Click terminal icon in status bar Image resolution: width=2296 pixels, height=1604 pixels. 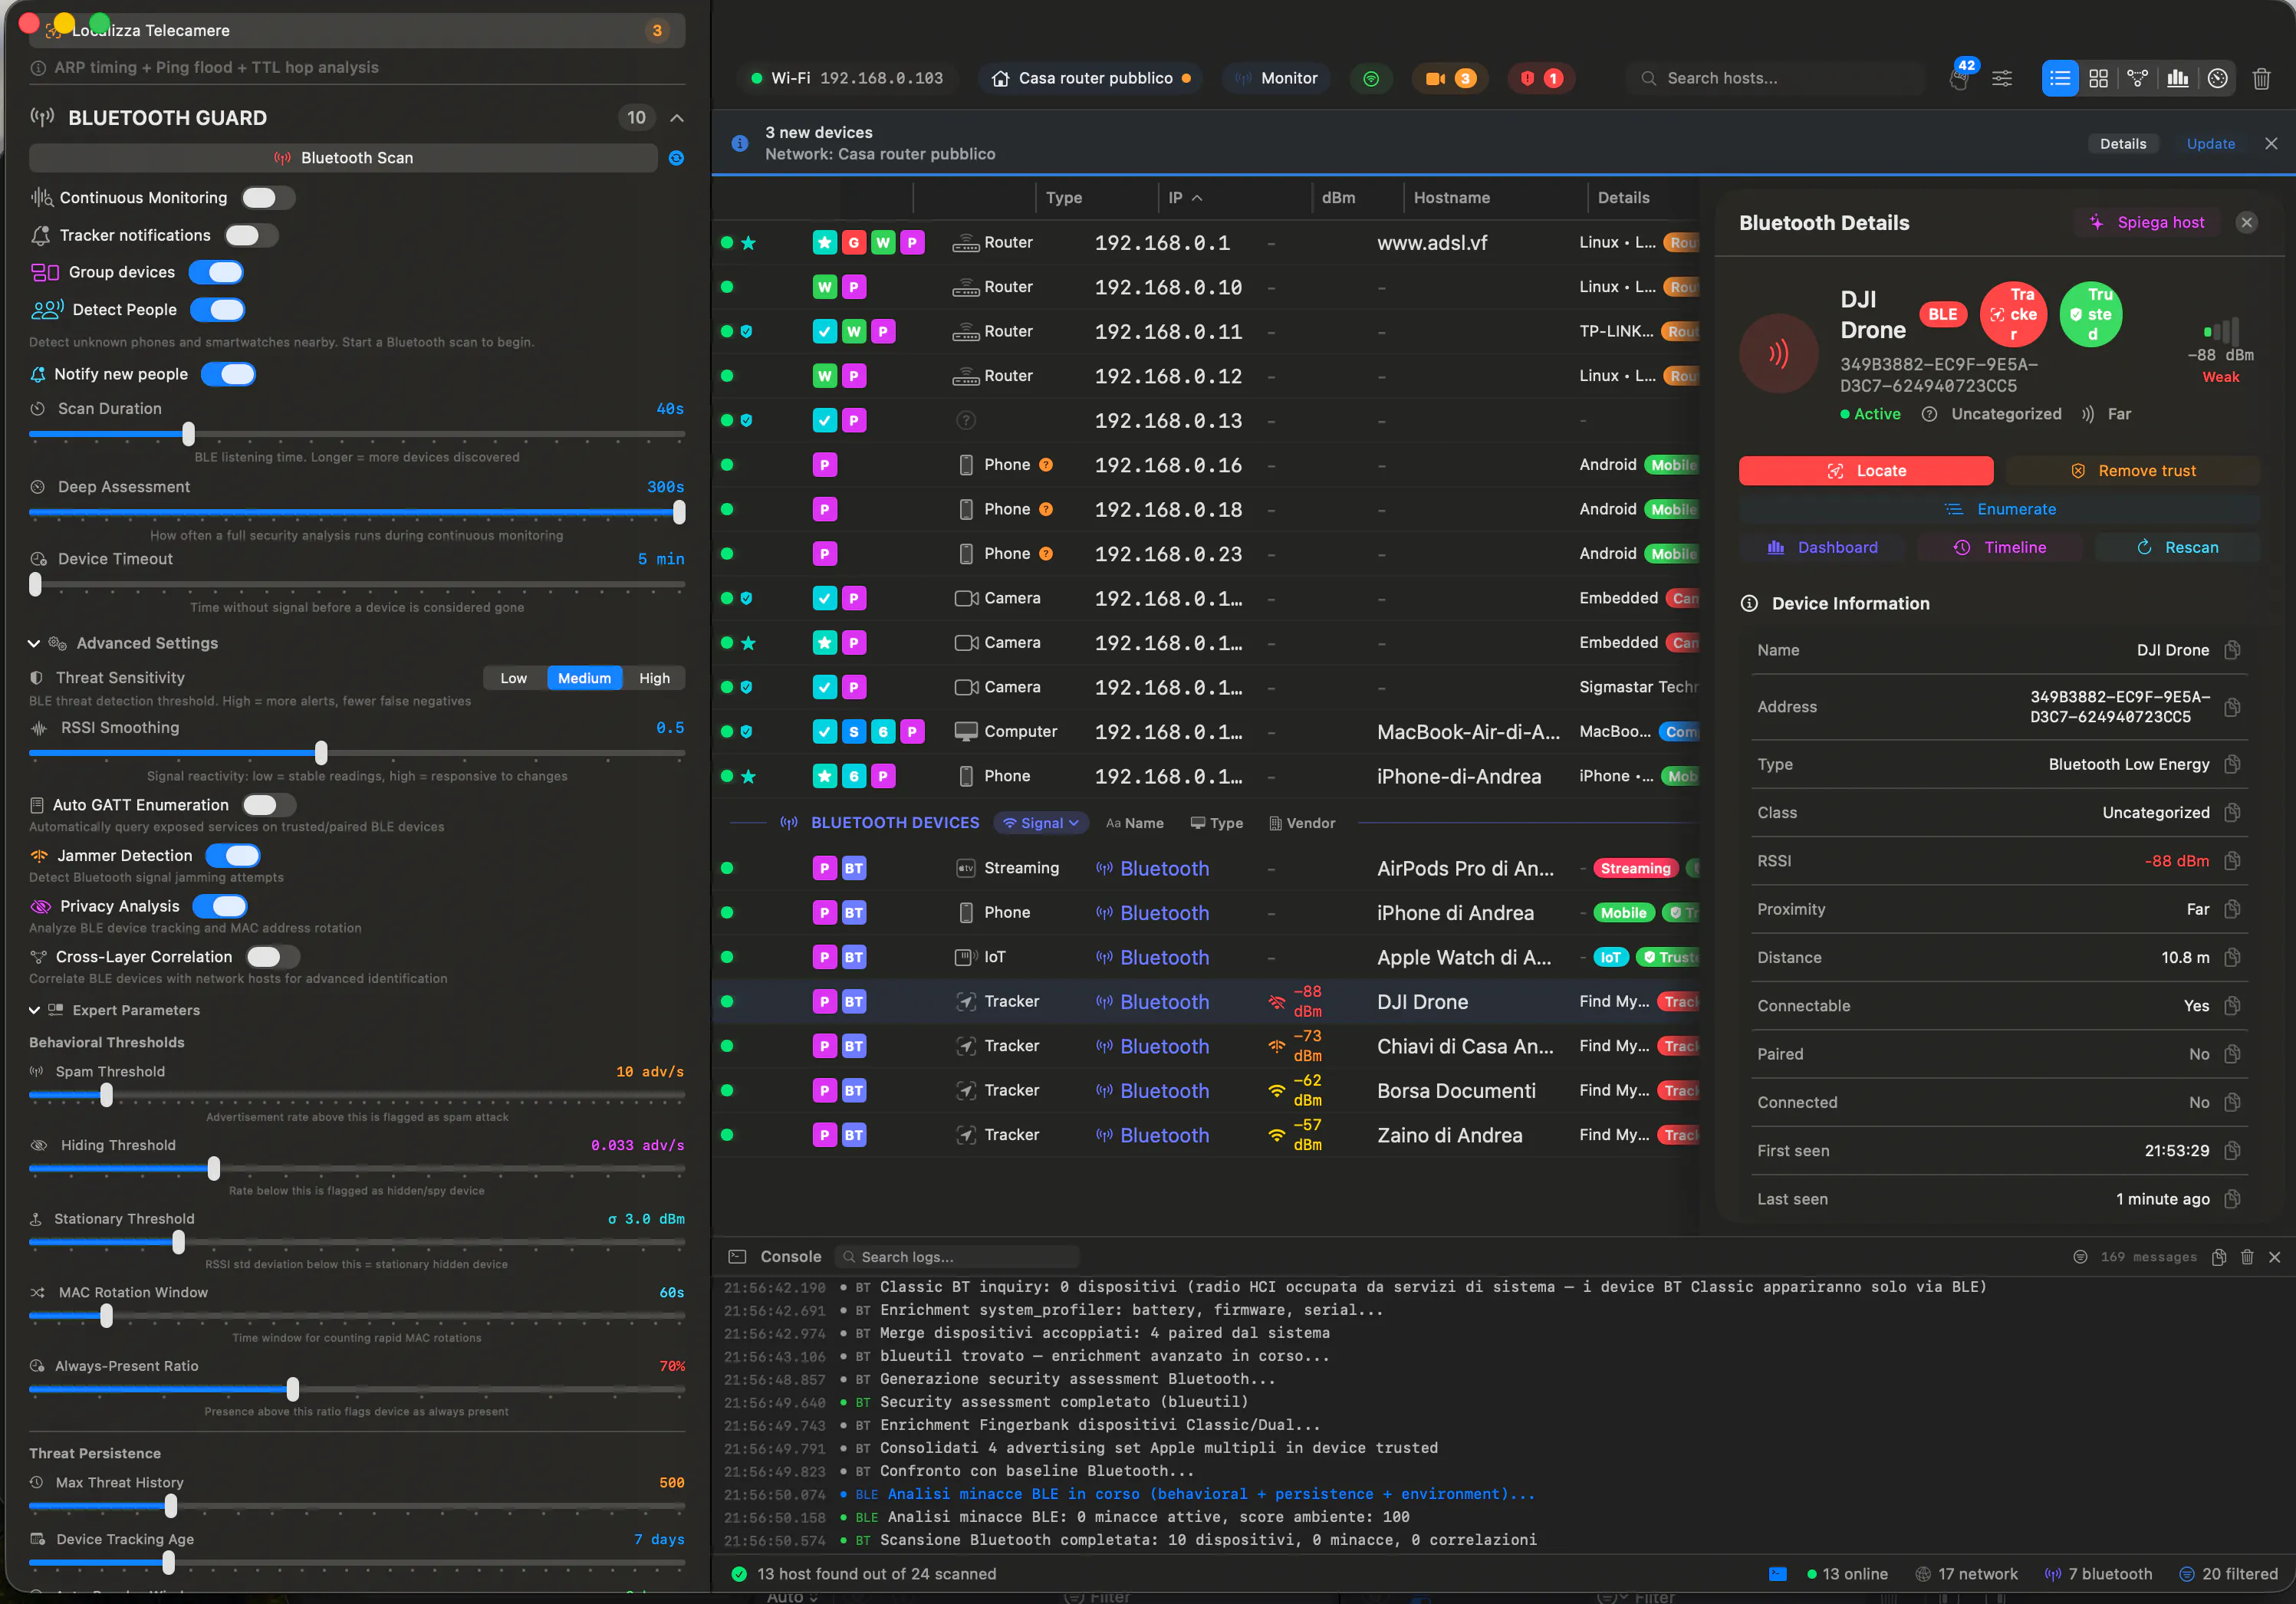point(1777,1573)
